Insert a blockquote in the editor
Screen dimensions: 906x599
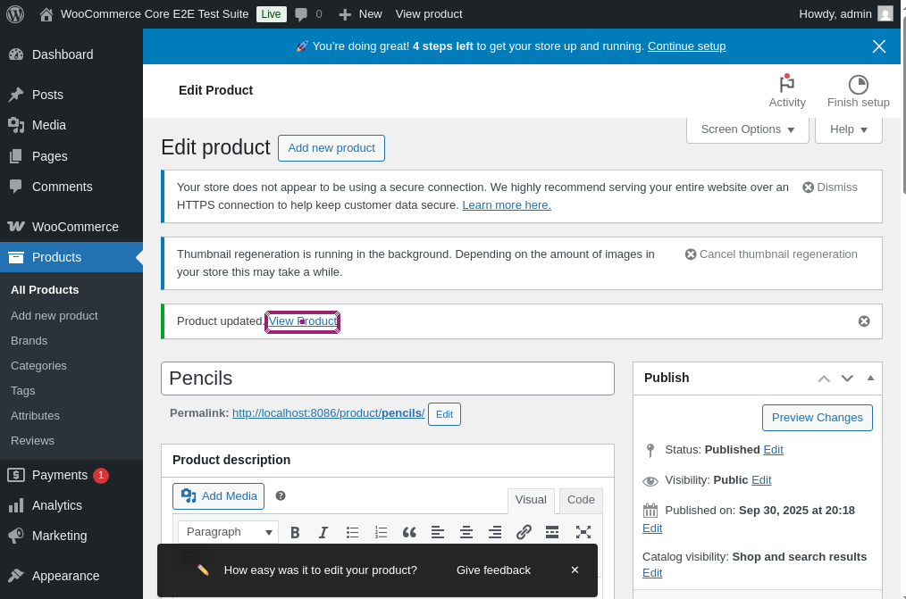[x=409, y=532]
